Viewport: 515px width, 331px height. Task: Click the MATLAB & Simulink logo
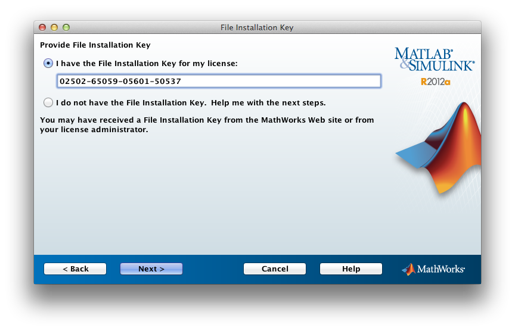coord(435,60)
